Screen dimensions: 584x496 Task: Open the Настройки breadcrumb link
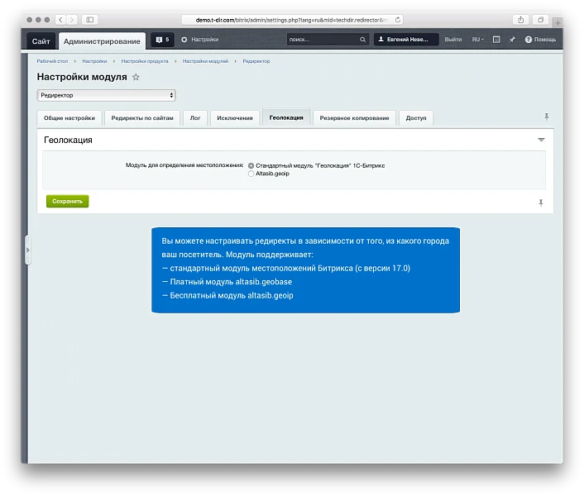click(x=94, y=61)
